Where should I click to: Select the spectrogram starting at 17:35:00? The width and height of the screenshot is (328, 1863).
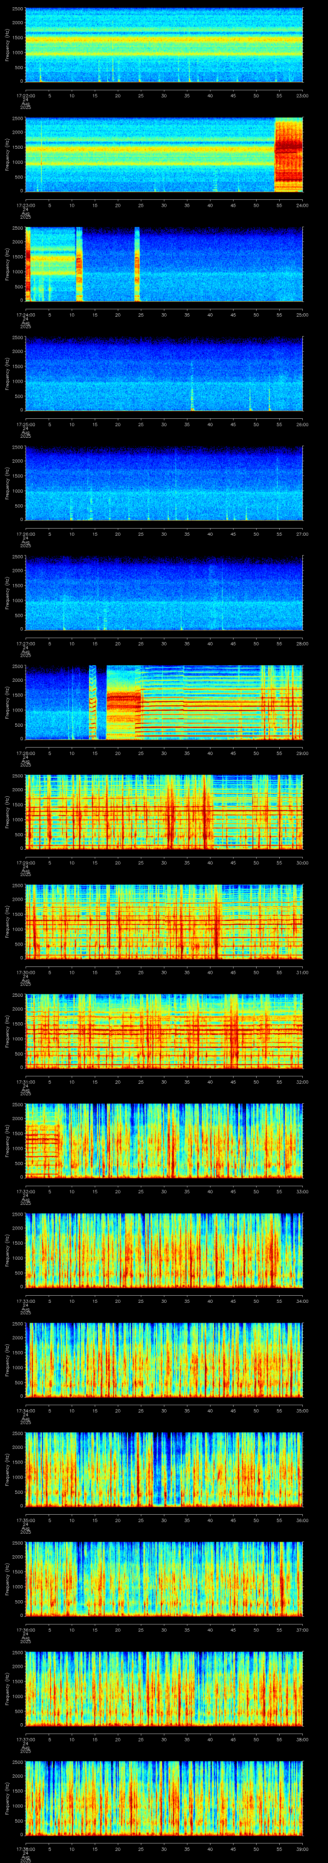pyautogui.click(x=164, y=1470)
